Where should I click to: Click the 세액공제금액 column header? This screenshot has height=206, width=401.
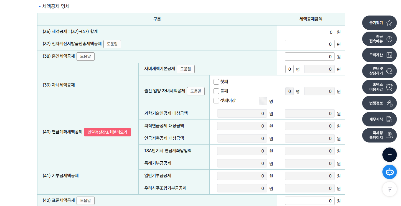[311, 19]
